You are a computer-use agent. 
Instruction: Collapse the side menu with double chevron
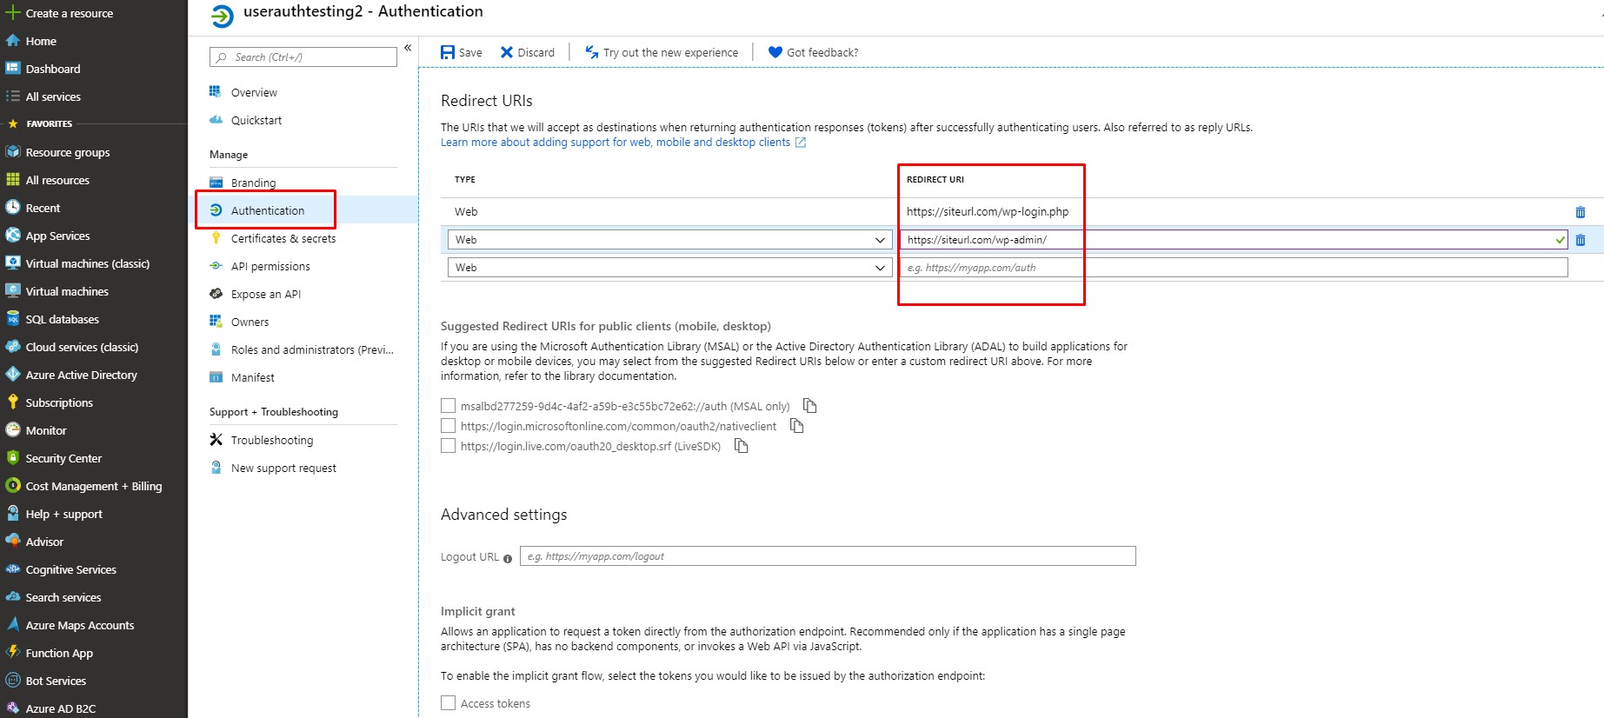[408, 48]
